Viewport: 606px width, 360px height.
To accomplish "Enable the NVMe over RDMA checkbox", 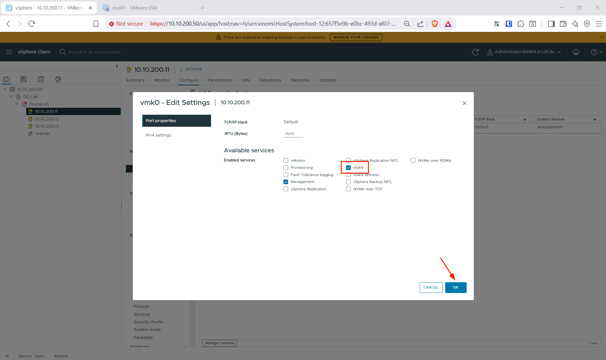I will pos(413,161).
